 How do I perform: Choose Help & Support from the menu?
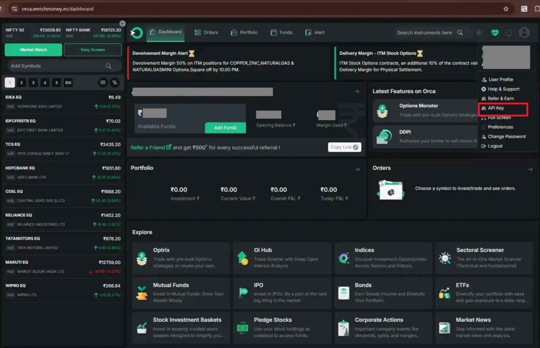pyautogui.click(x=500, y=89)
